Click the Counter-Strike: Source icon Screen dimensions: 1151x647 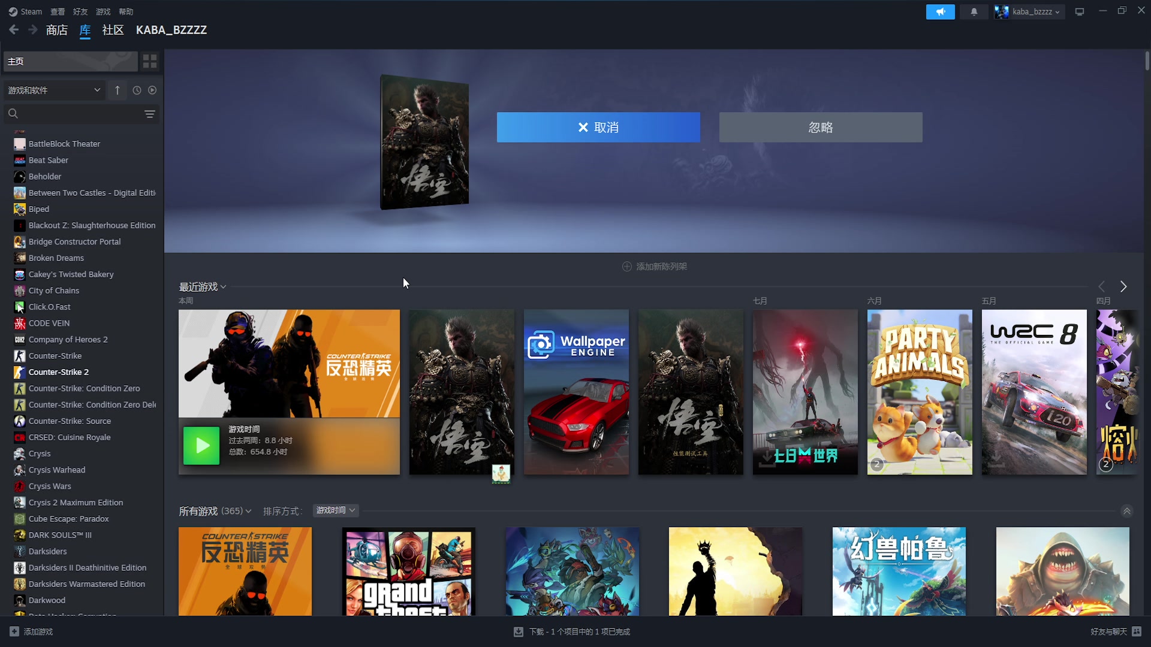click(x=20, y=421)
